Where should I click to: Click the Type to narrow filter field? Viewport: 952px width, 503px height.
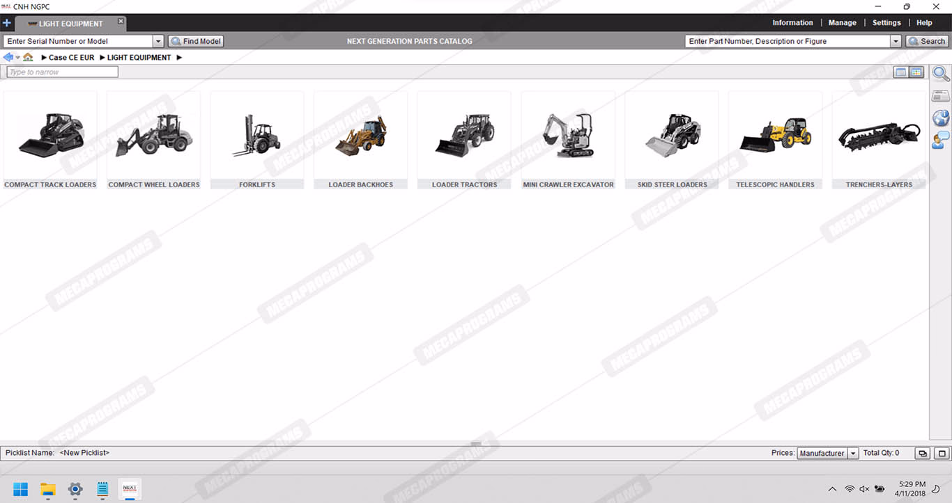tap(63, 72)
